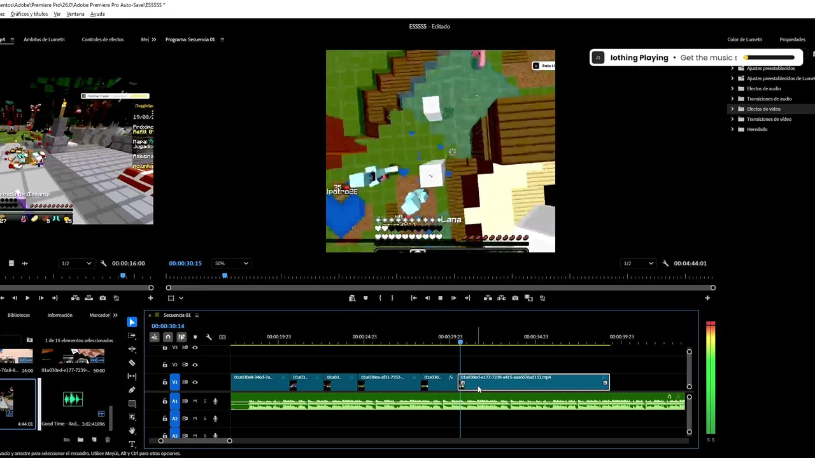Open the Bibliotecas tab

tap(18, 315)
